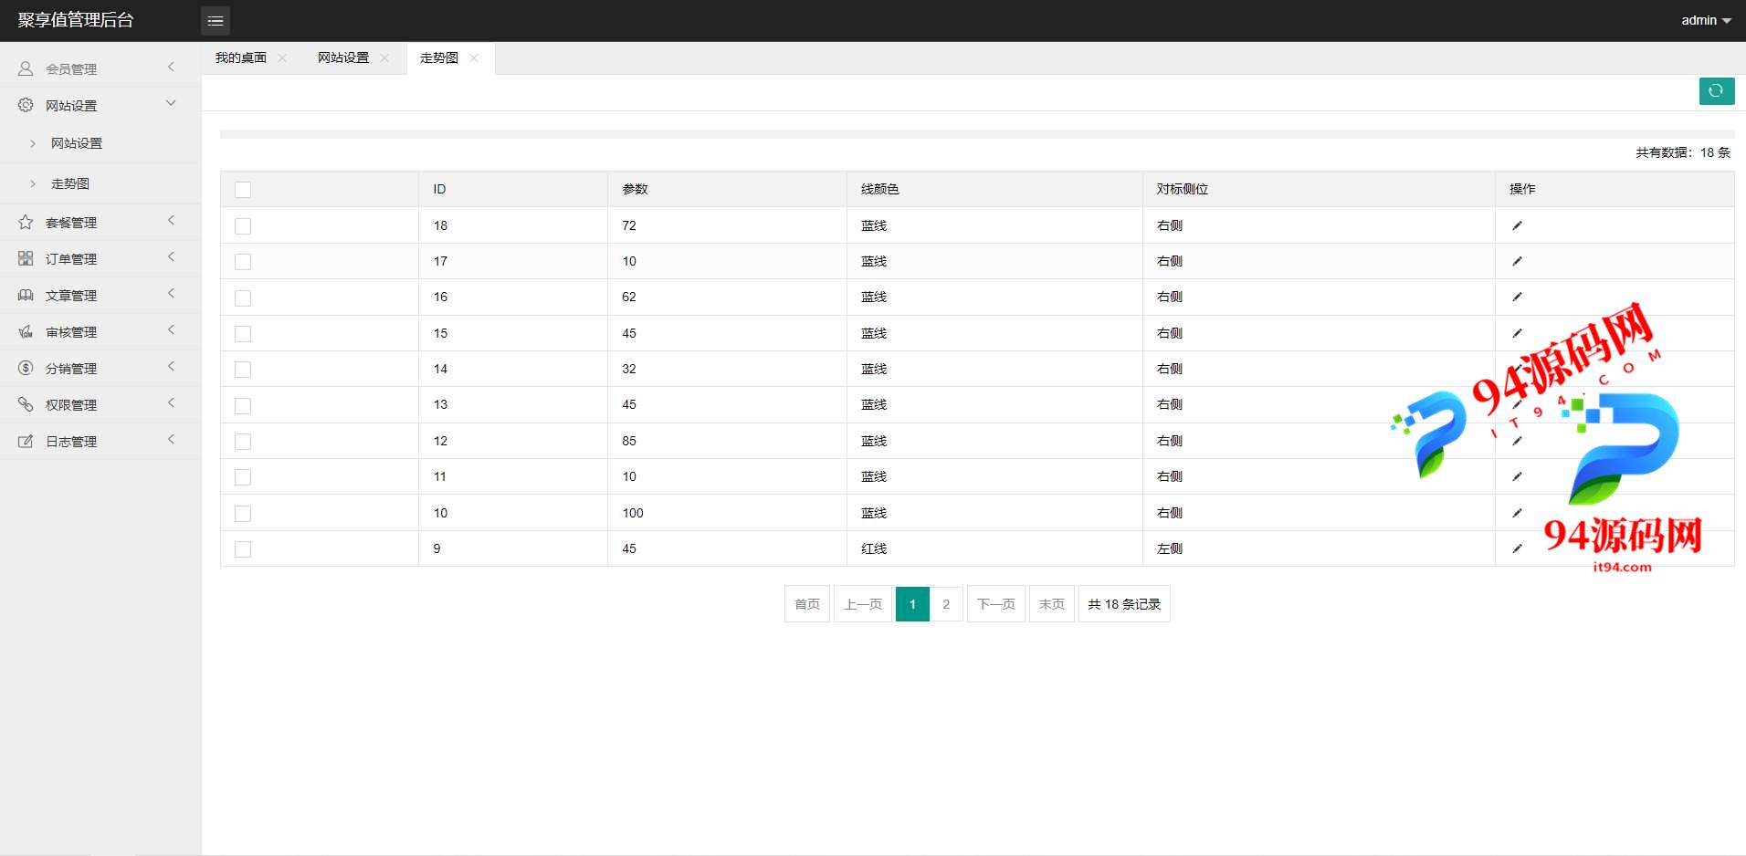The height and width of the screenshot is (856, 1746).
Task: Expand 分销管理 with its chevron
Action: [171, 367]
